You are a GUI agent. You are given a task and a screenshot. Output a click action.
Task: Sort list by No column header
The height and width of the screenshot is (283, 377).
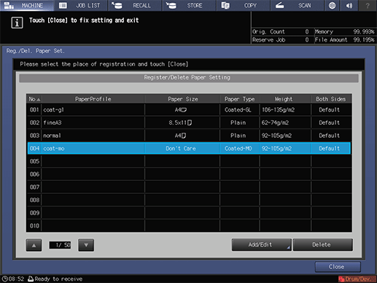pyautogui.click(x=34, y=99)
